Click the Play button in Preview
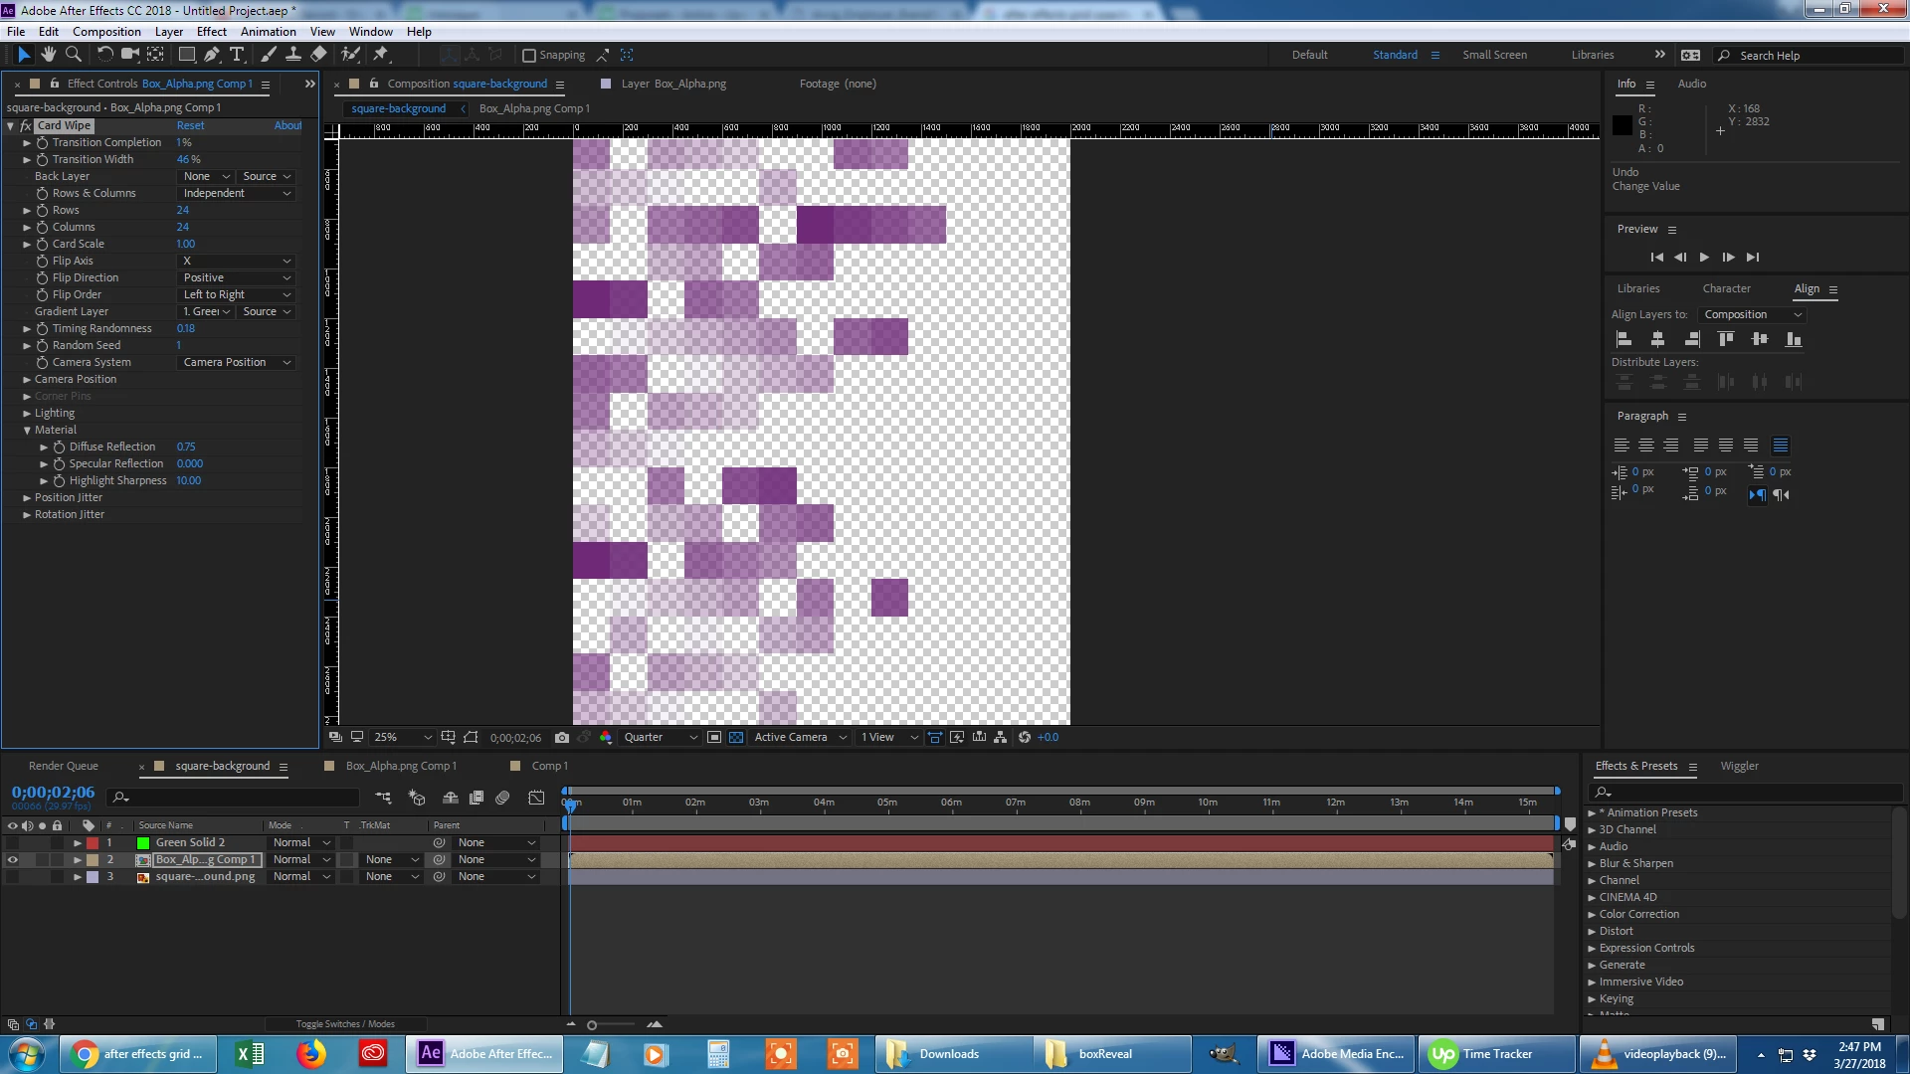Viewport: 1910px width, 1074px height. [1704, 258]
